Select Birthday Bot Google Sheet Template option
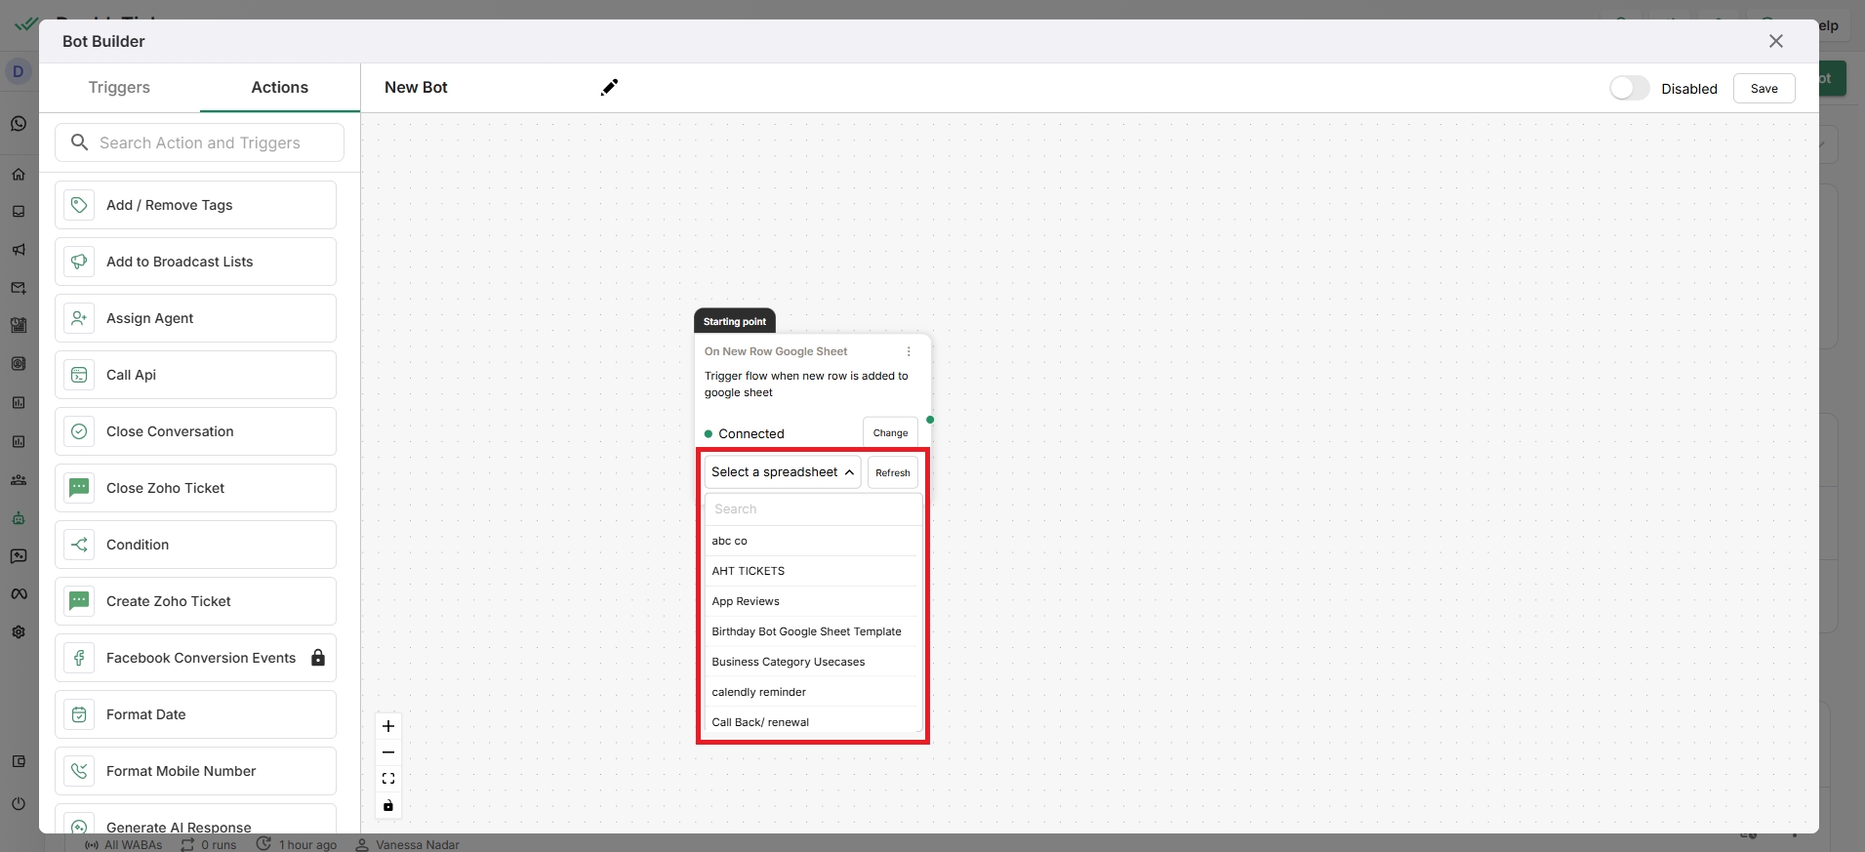The width and height of the screenshot is (1865, 852). pos(806,631)
